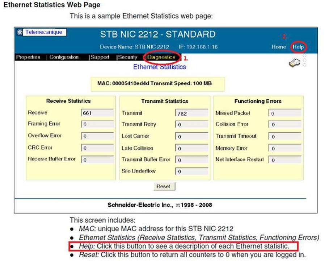The height and width of the screenshot is (261, 329).
Task: Click the Receive Statistics heading
Action: pyautogui.click(x=68, y=101)
